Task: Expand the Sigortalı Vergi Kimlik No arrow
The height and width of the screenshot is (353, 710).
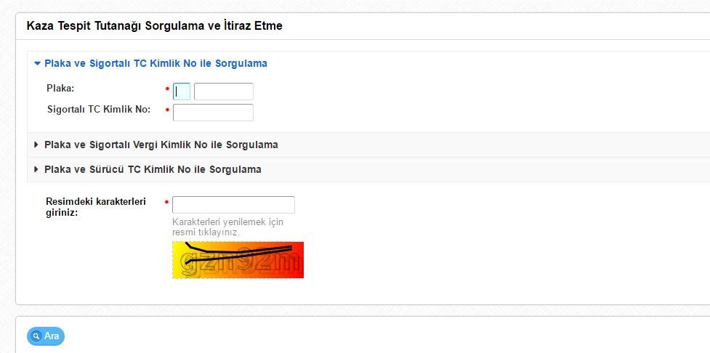Action: click(36, 145)
